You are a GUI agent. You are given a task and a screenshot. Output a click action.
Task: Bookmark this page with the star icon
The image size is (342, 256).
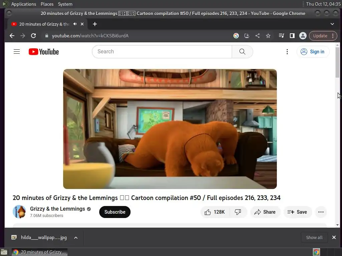point(268,36)
